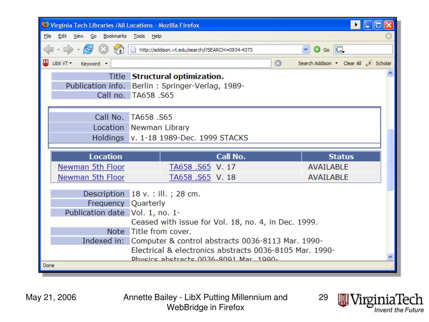Click 'Berlin : Springer-Verlag, 1989-' publication text
The width and height of the screenshot is (429, 322).
pos(188,86)
